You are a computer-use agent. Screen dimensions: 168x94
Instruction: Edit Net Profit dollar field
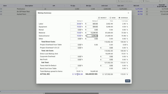(107, 59)
